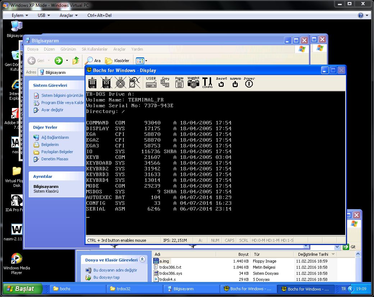Sort by Değiştirilme Tarihi column header
Viewport: 374px width, 297px height.
pyautogui.click(x=315, y=254)
